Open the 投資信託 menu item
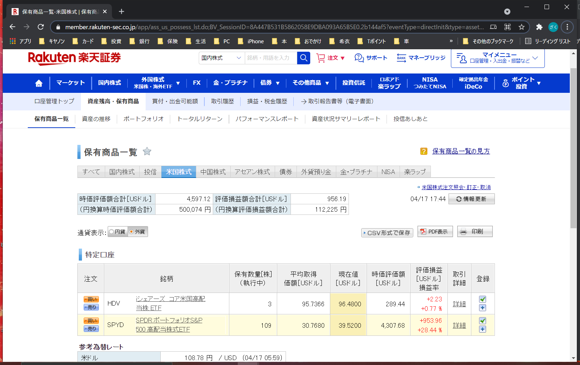This screenshot has width=580, height=365. [353, 83]
